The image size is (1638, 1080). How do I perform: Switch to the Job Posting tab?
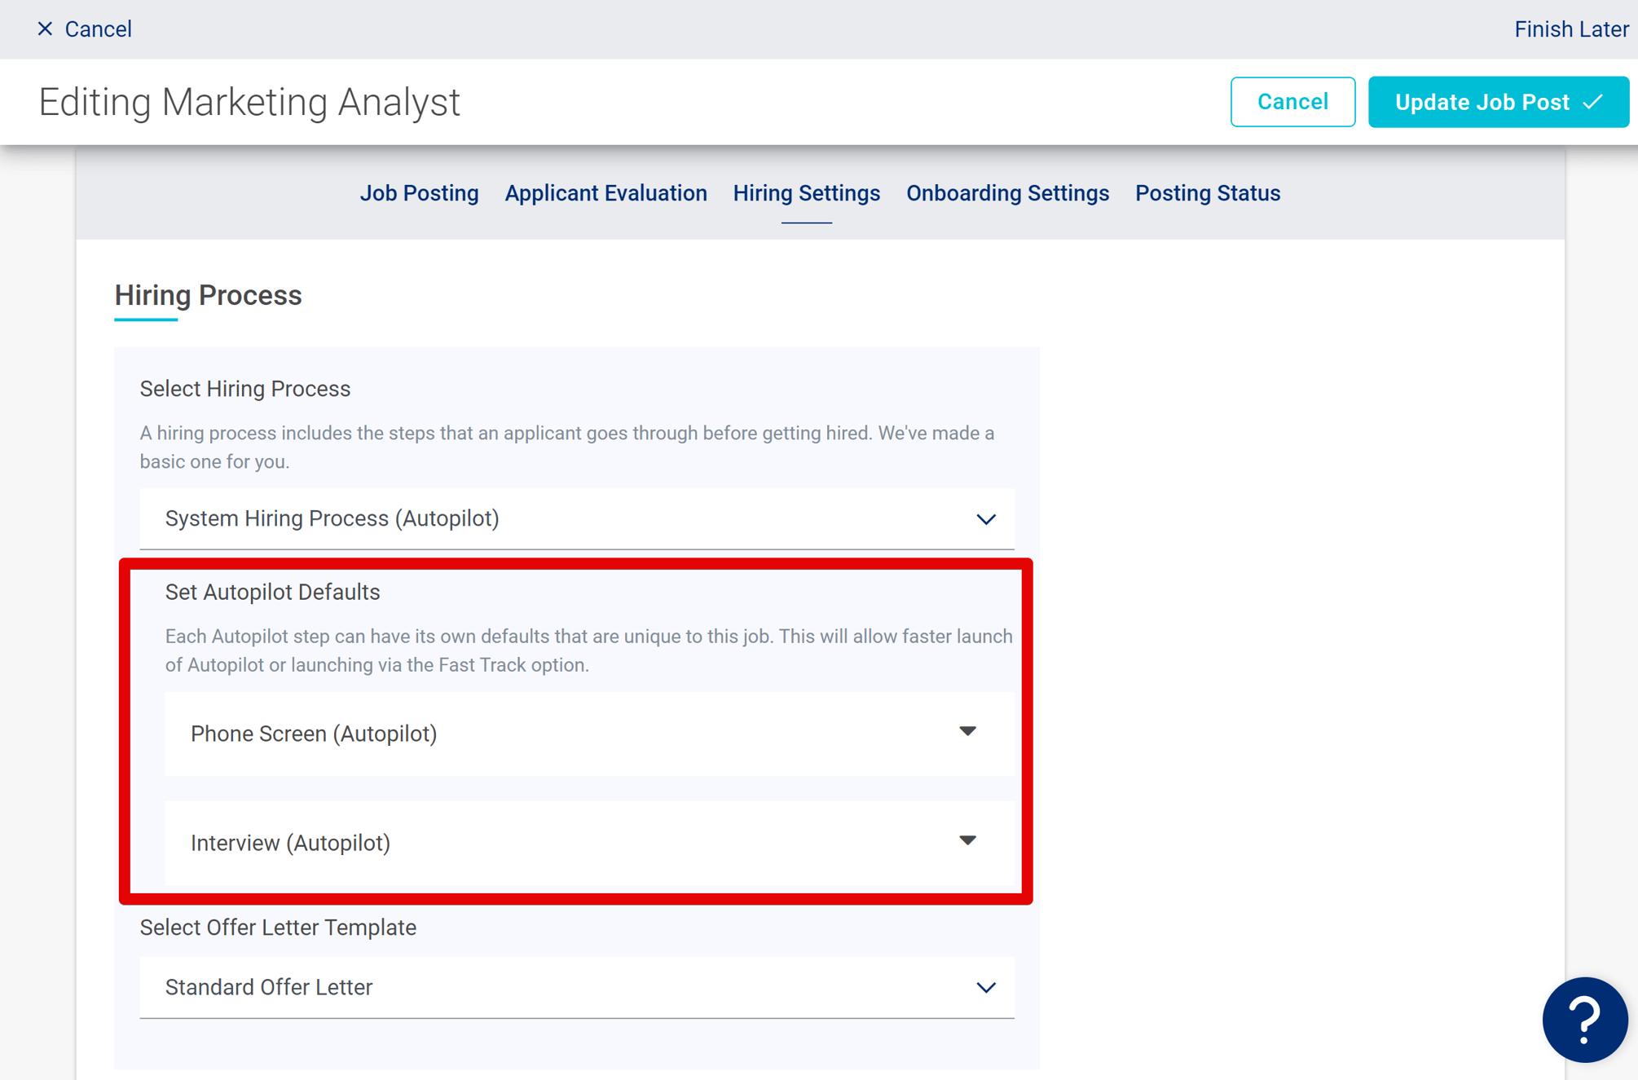pyautogui.click(x=419, y=193)
